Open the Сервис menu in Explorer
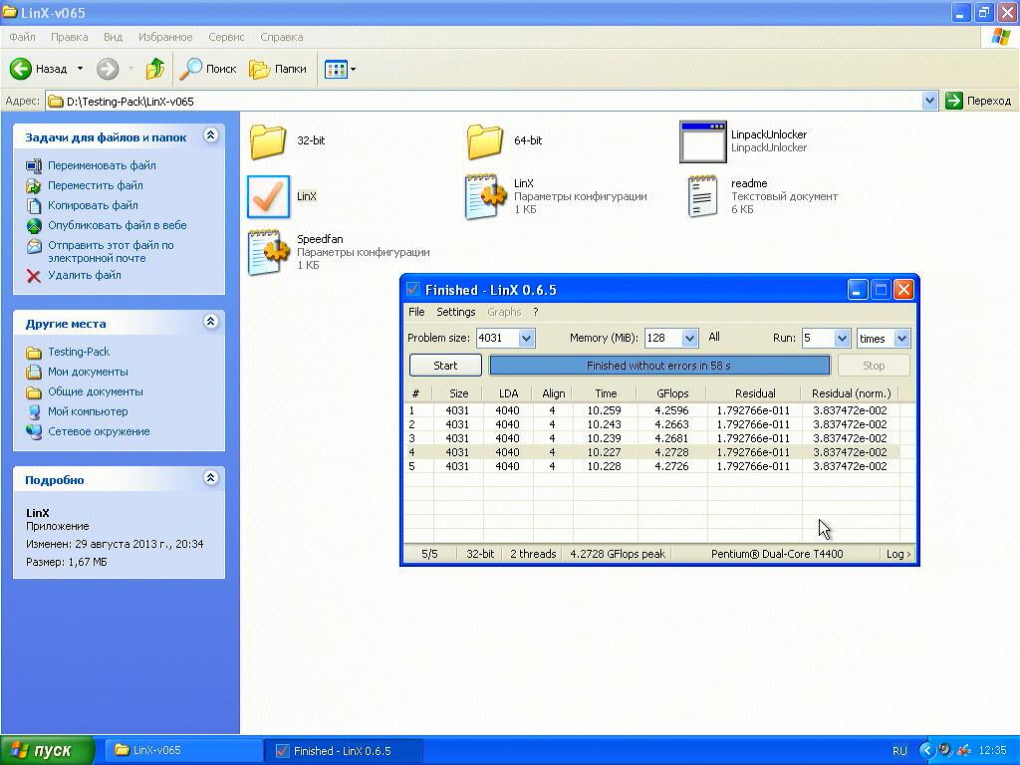1020x765 pixels. (226, 37)
